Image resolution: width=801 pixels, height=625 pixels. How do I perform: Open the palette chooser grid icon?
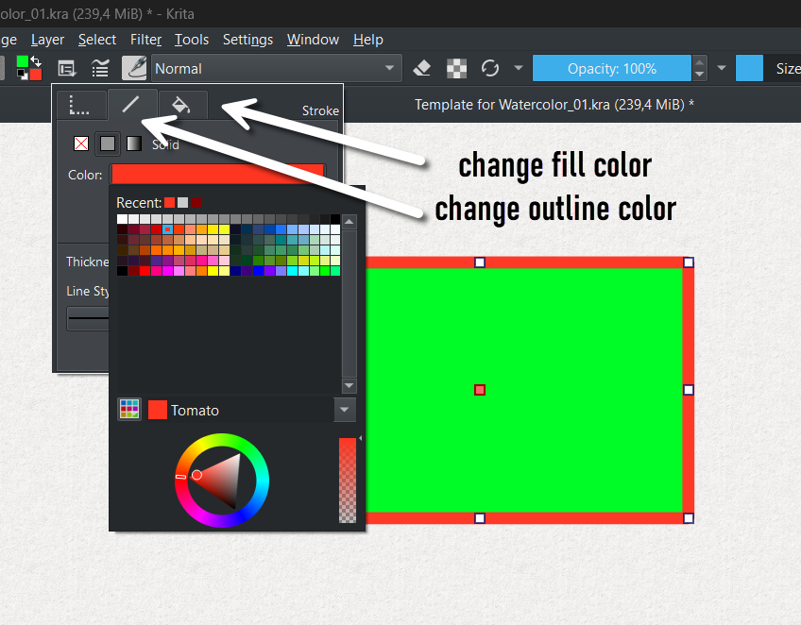point(129,410)
